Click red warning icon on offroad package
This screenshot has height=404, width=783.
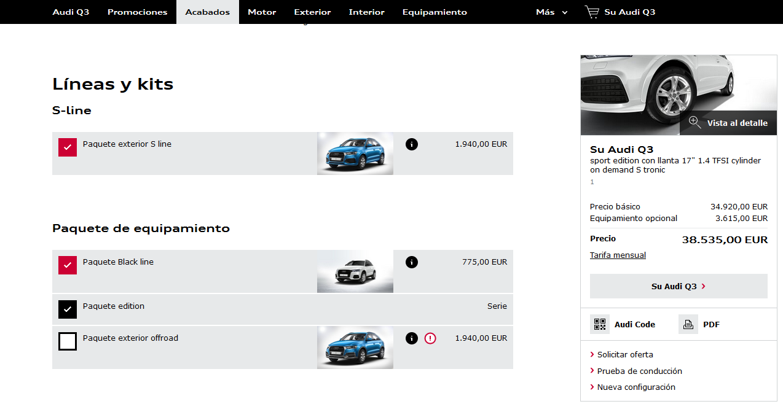[x=430, y=338]
